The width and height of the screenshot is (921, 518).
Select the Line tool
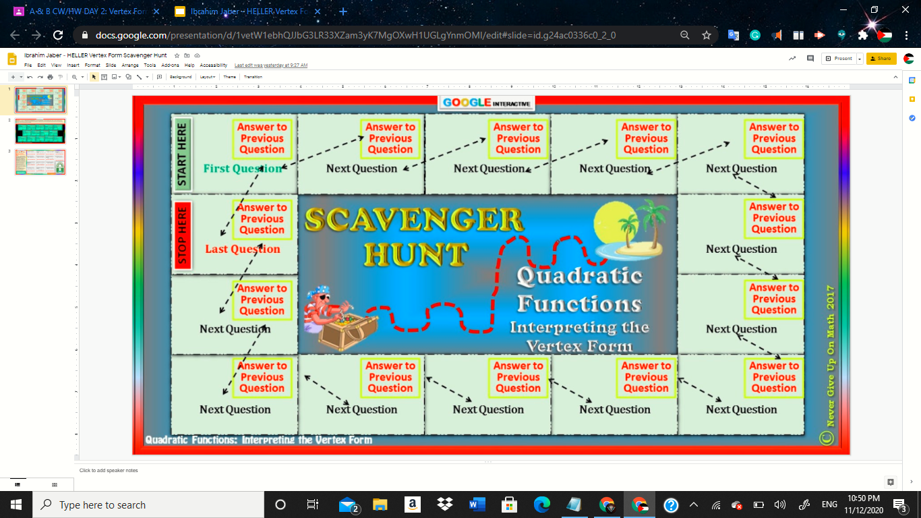tap(140, 76)
